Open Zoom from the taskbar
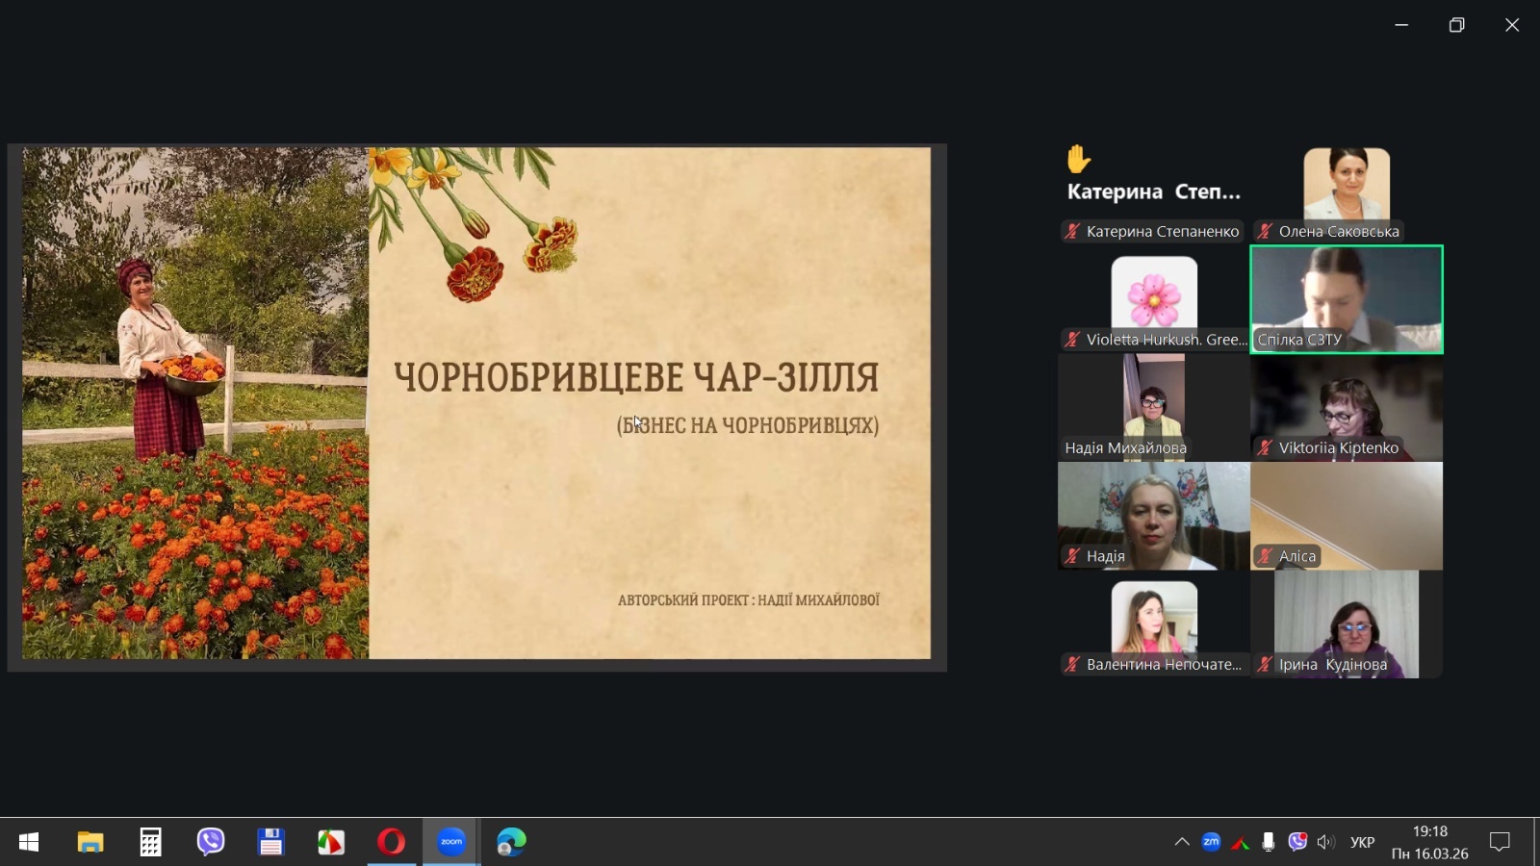Viewport: 1540px width, 866px height. (x=451, y=842)
